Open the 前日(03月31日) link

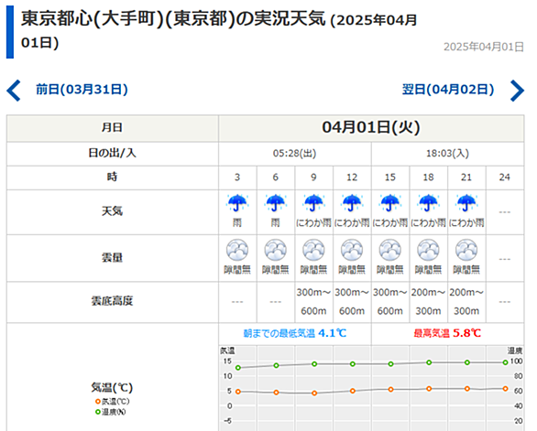click(82, 90)
